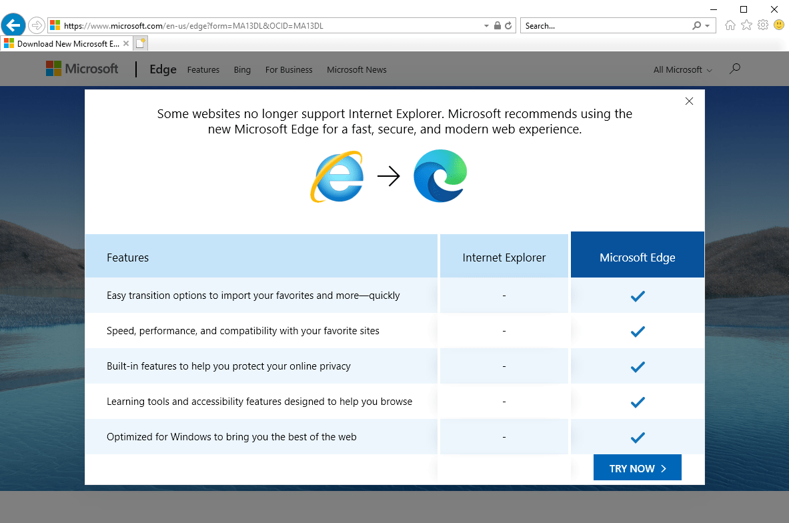Switch to the Download New Microsoft Edge tab
The width and height of the screenshot is (789, 523).
(63, 42)
